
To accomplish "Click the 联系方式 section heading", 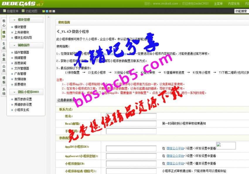I will 66,109.
